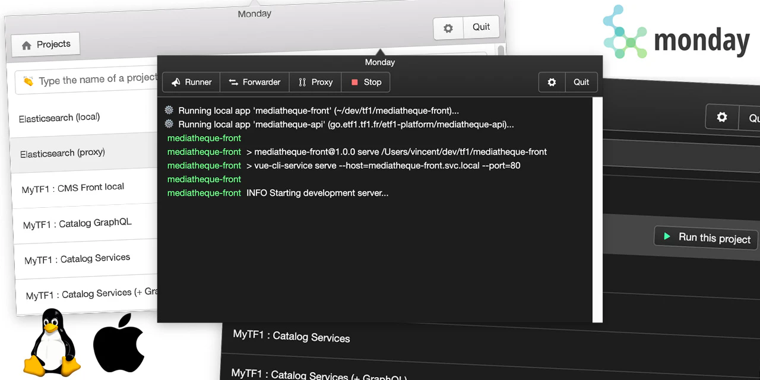Click the red stop square icon
The height and width of the screenshot is (380, 760).
tap(354, 83)
